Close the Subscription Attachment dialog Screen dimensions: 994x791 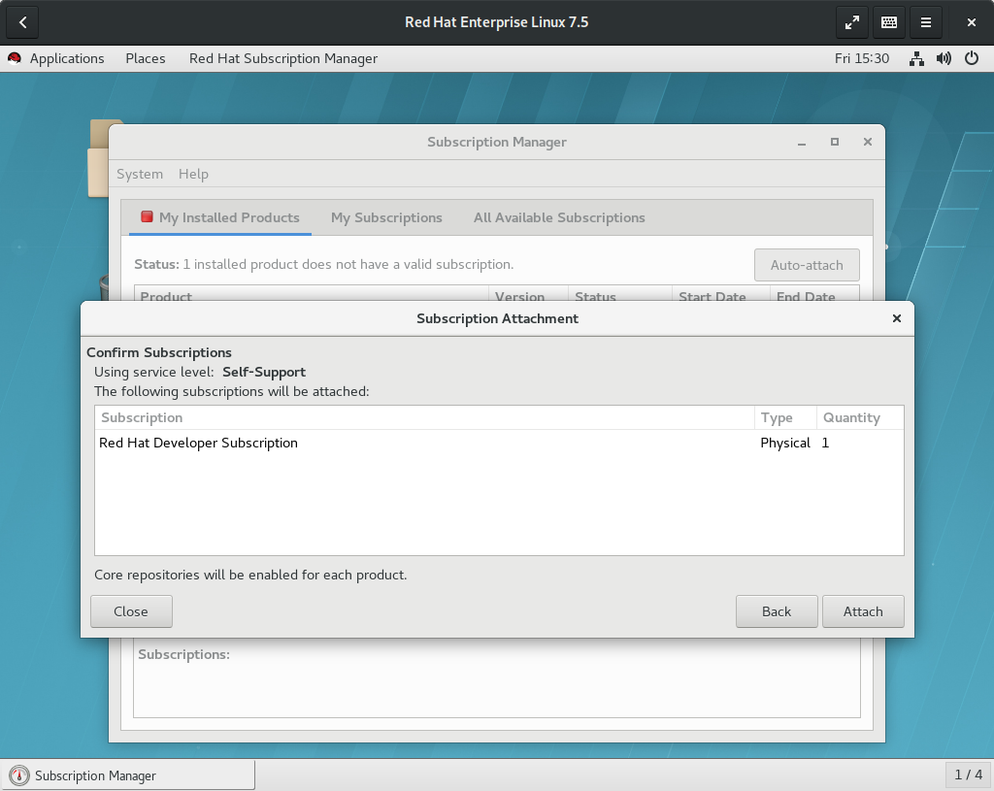click(x=896, y=318)
